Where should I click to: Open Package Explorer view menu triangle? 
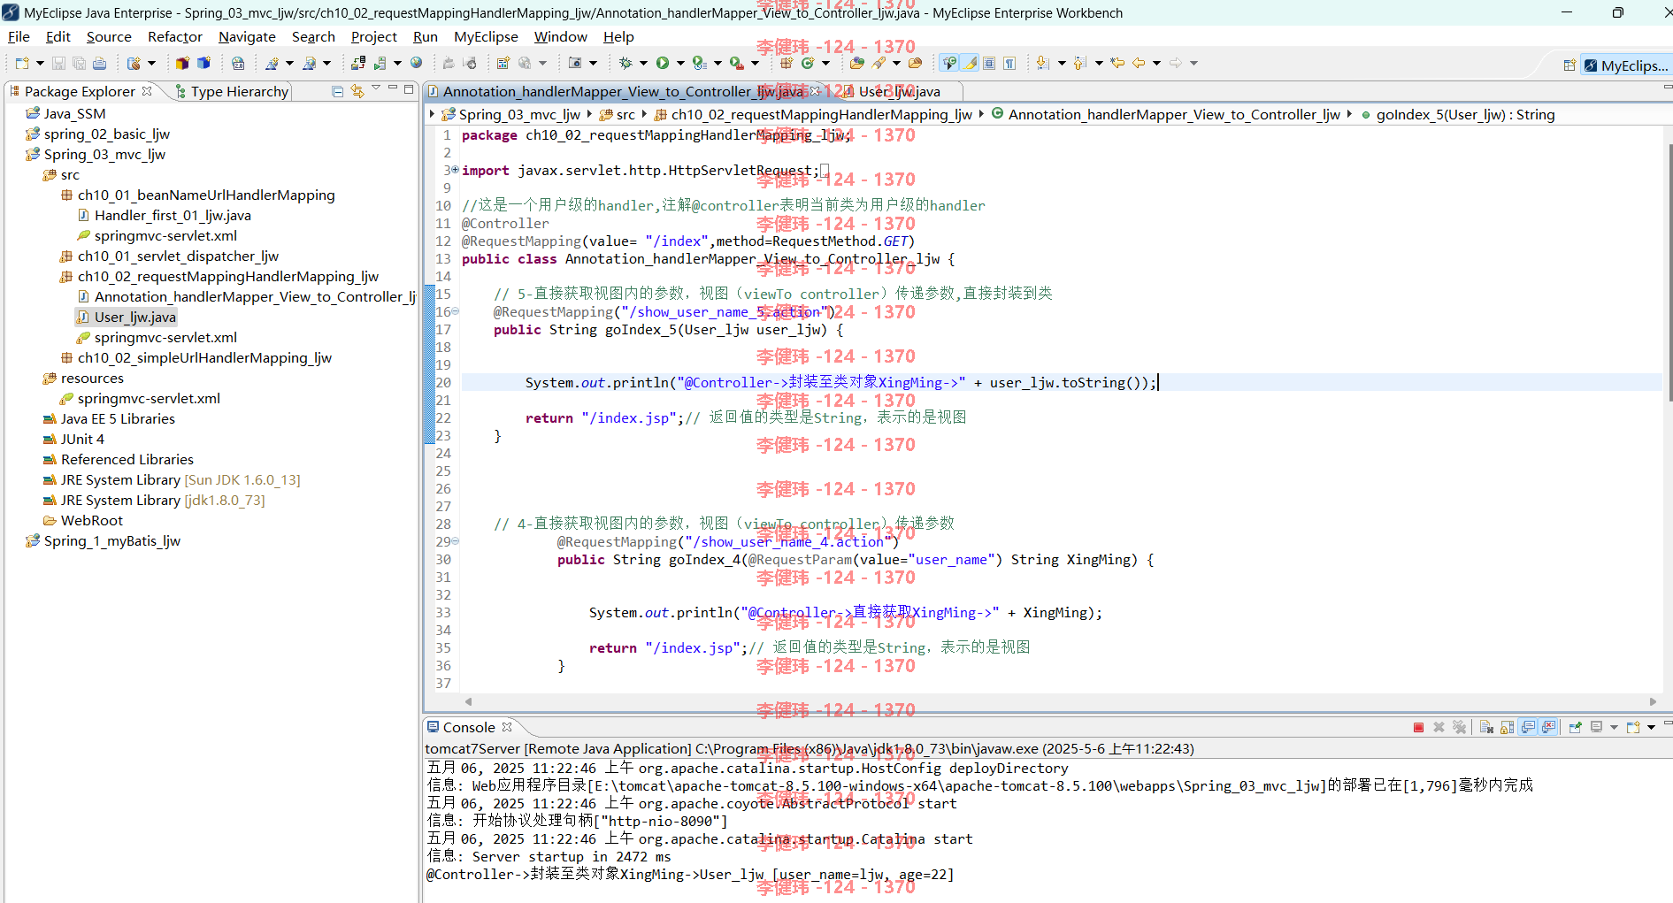click(x=376, y=88)
